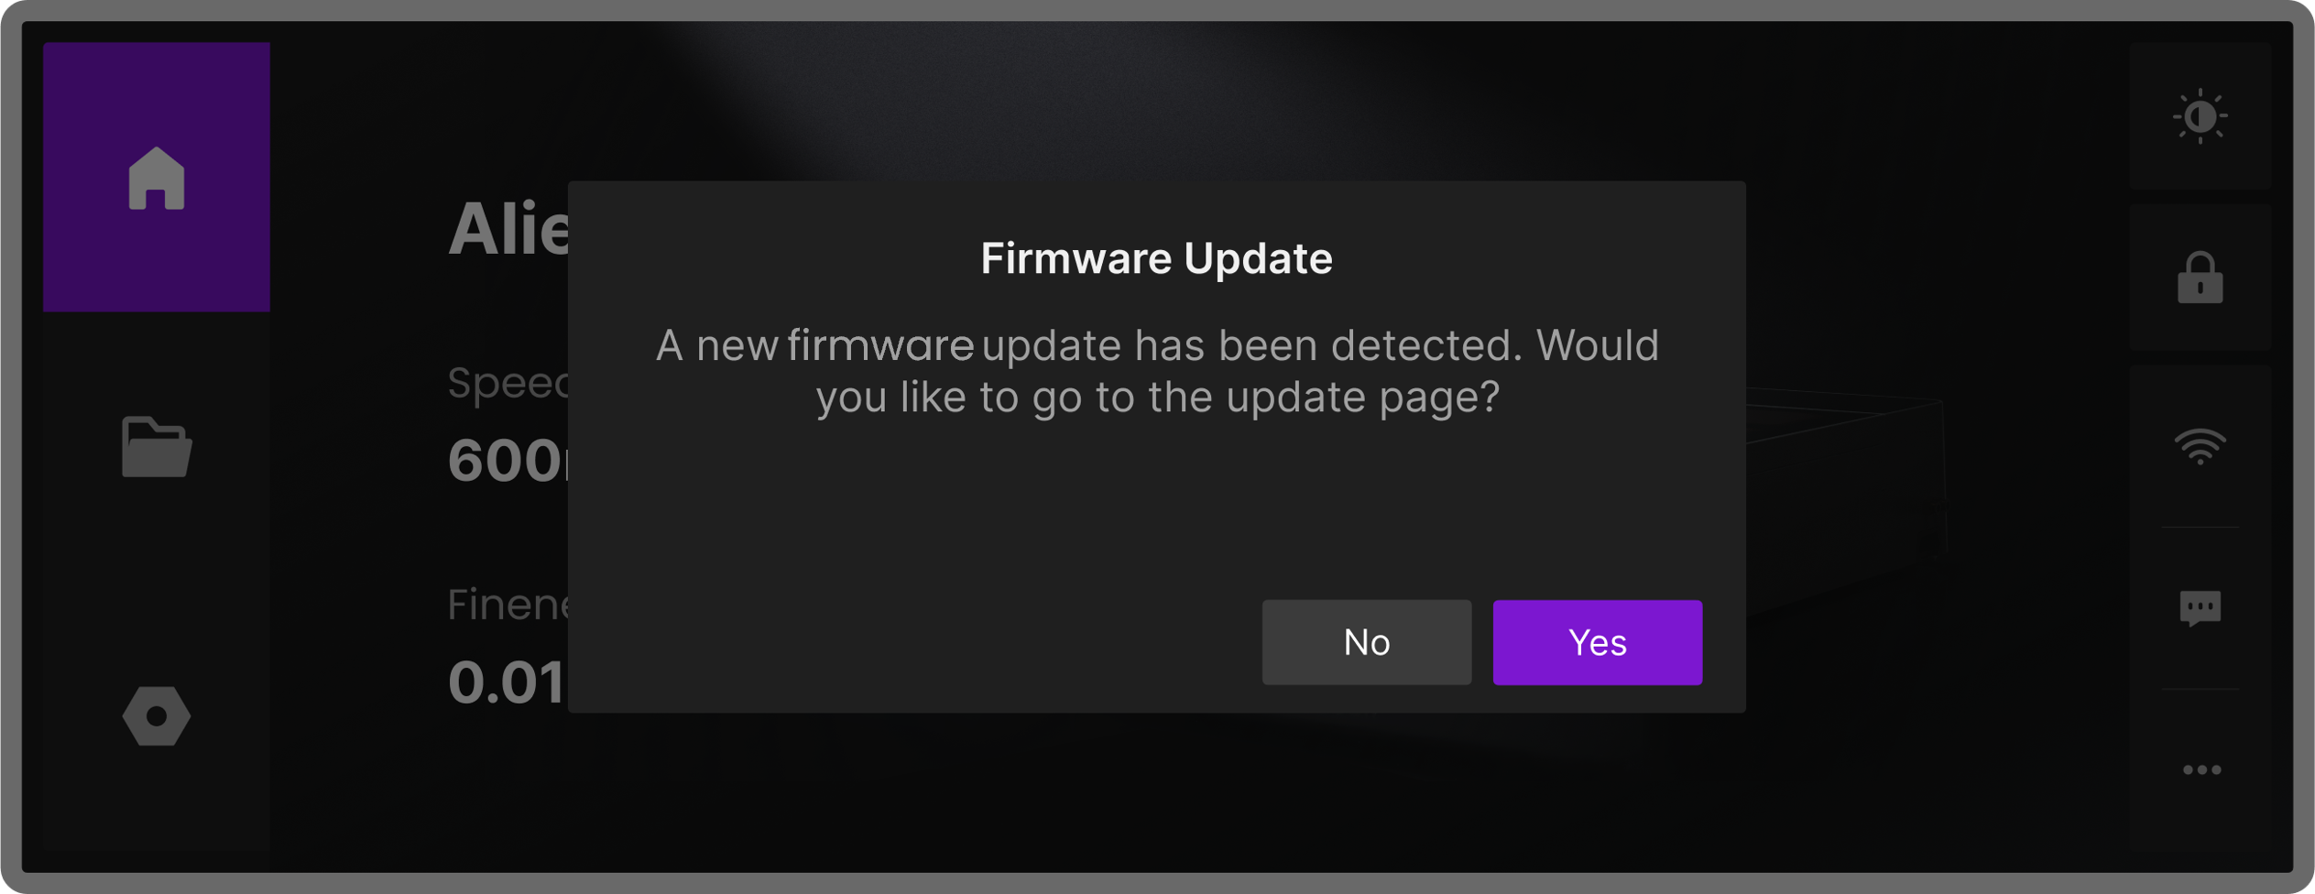Open the Home screen tab
Screen dimensions: 2315x894
tap(157, 178)
